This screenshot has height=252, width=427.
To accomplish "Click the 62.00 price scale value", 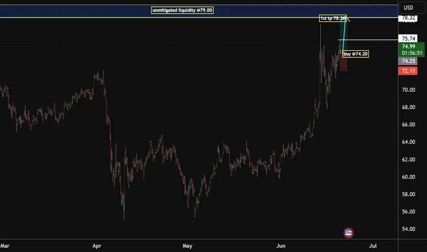I will click(x=409, y=159).
